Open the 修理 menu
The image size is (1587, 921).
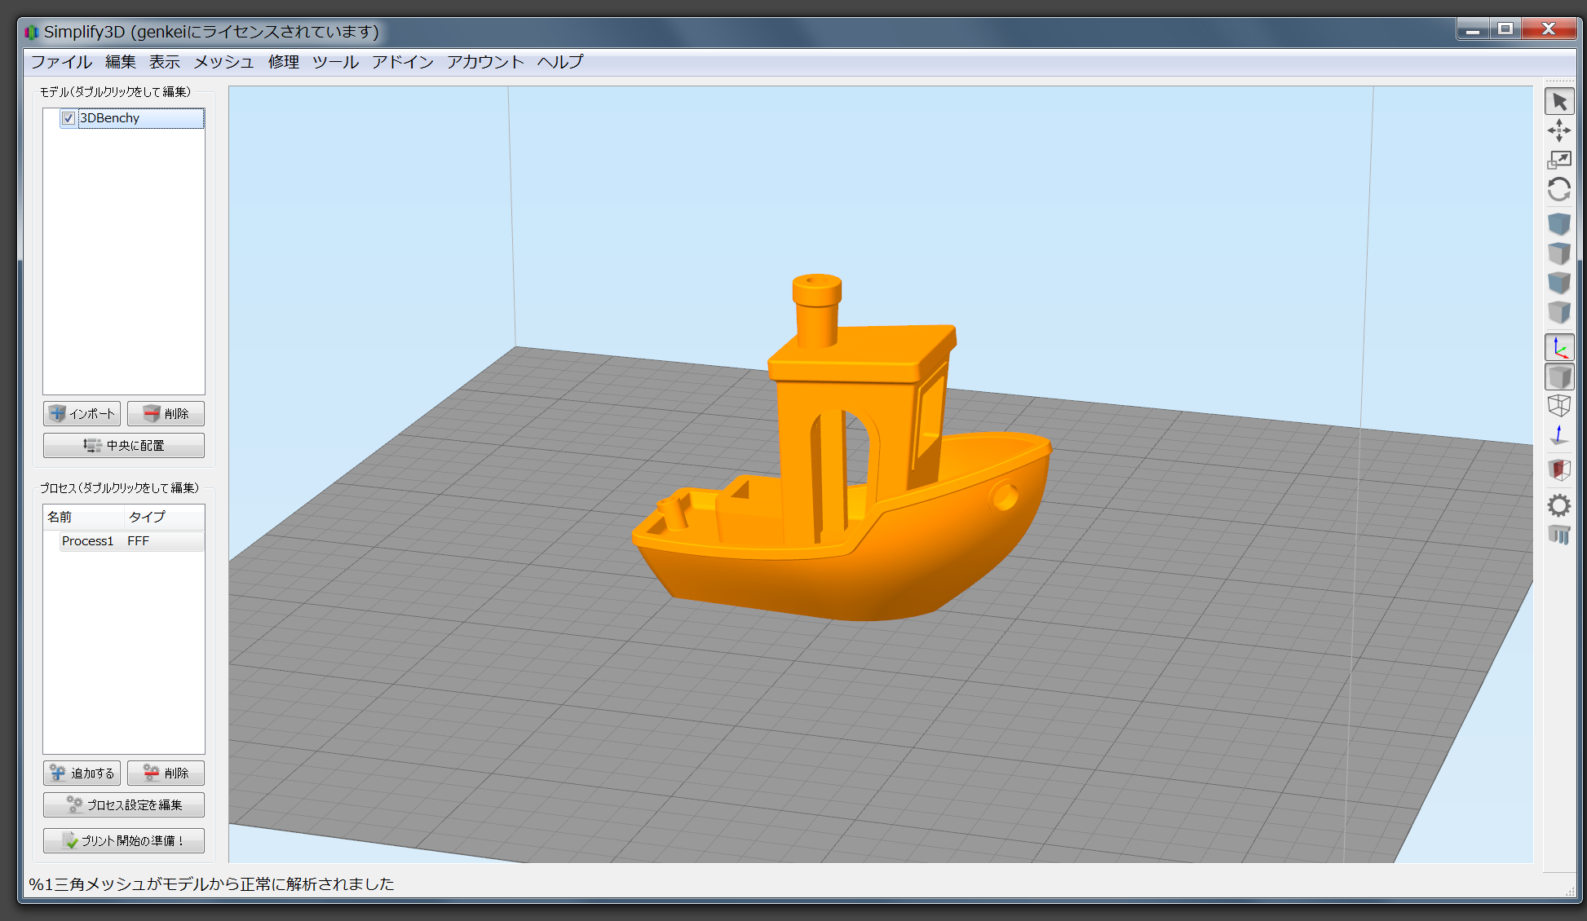284,62
